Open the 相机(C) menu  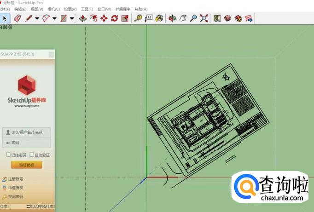pos(54,9)
